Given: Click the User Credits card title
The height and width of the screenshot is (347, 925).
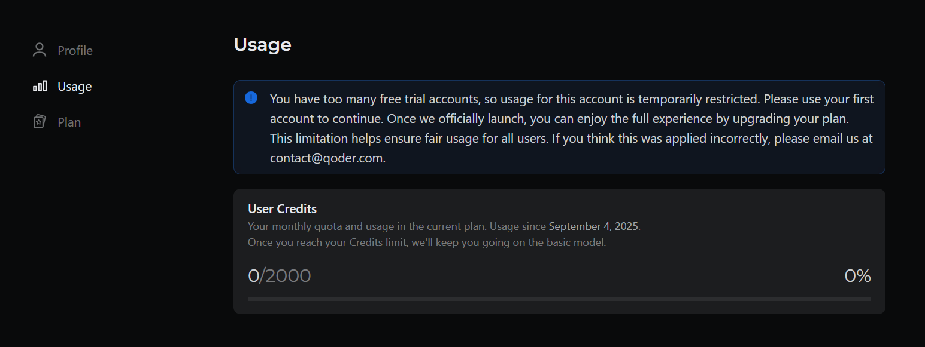Looking at the screenshot, I should pyautogui.click(x=282, y=209).
